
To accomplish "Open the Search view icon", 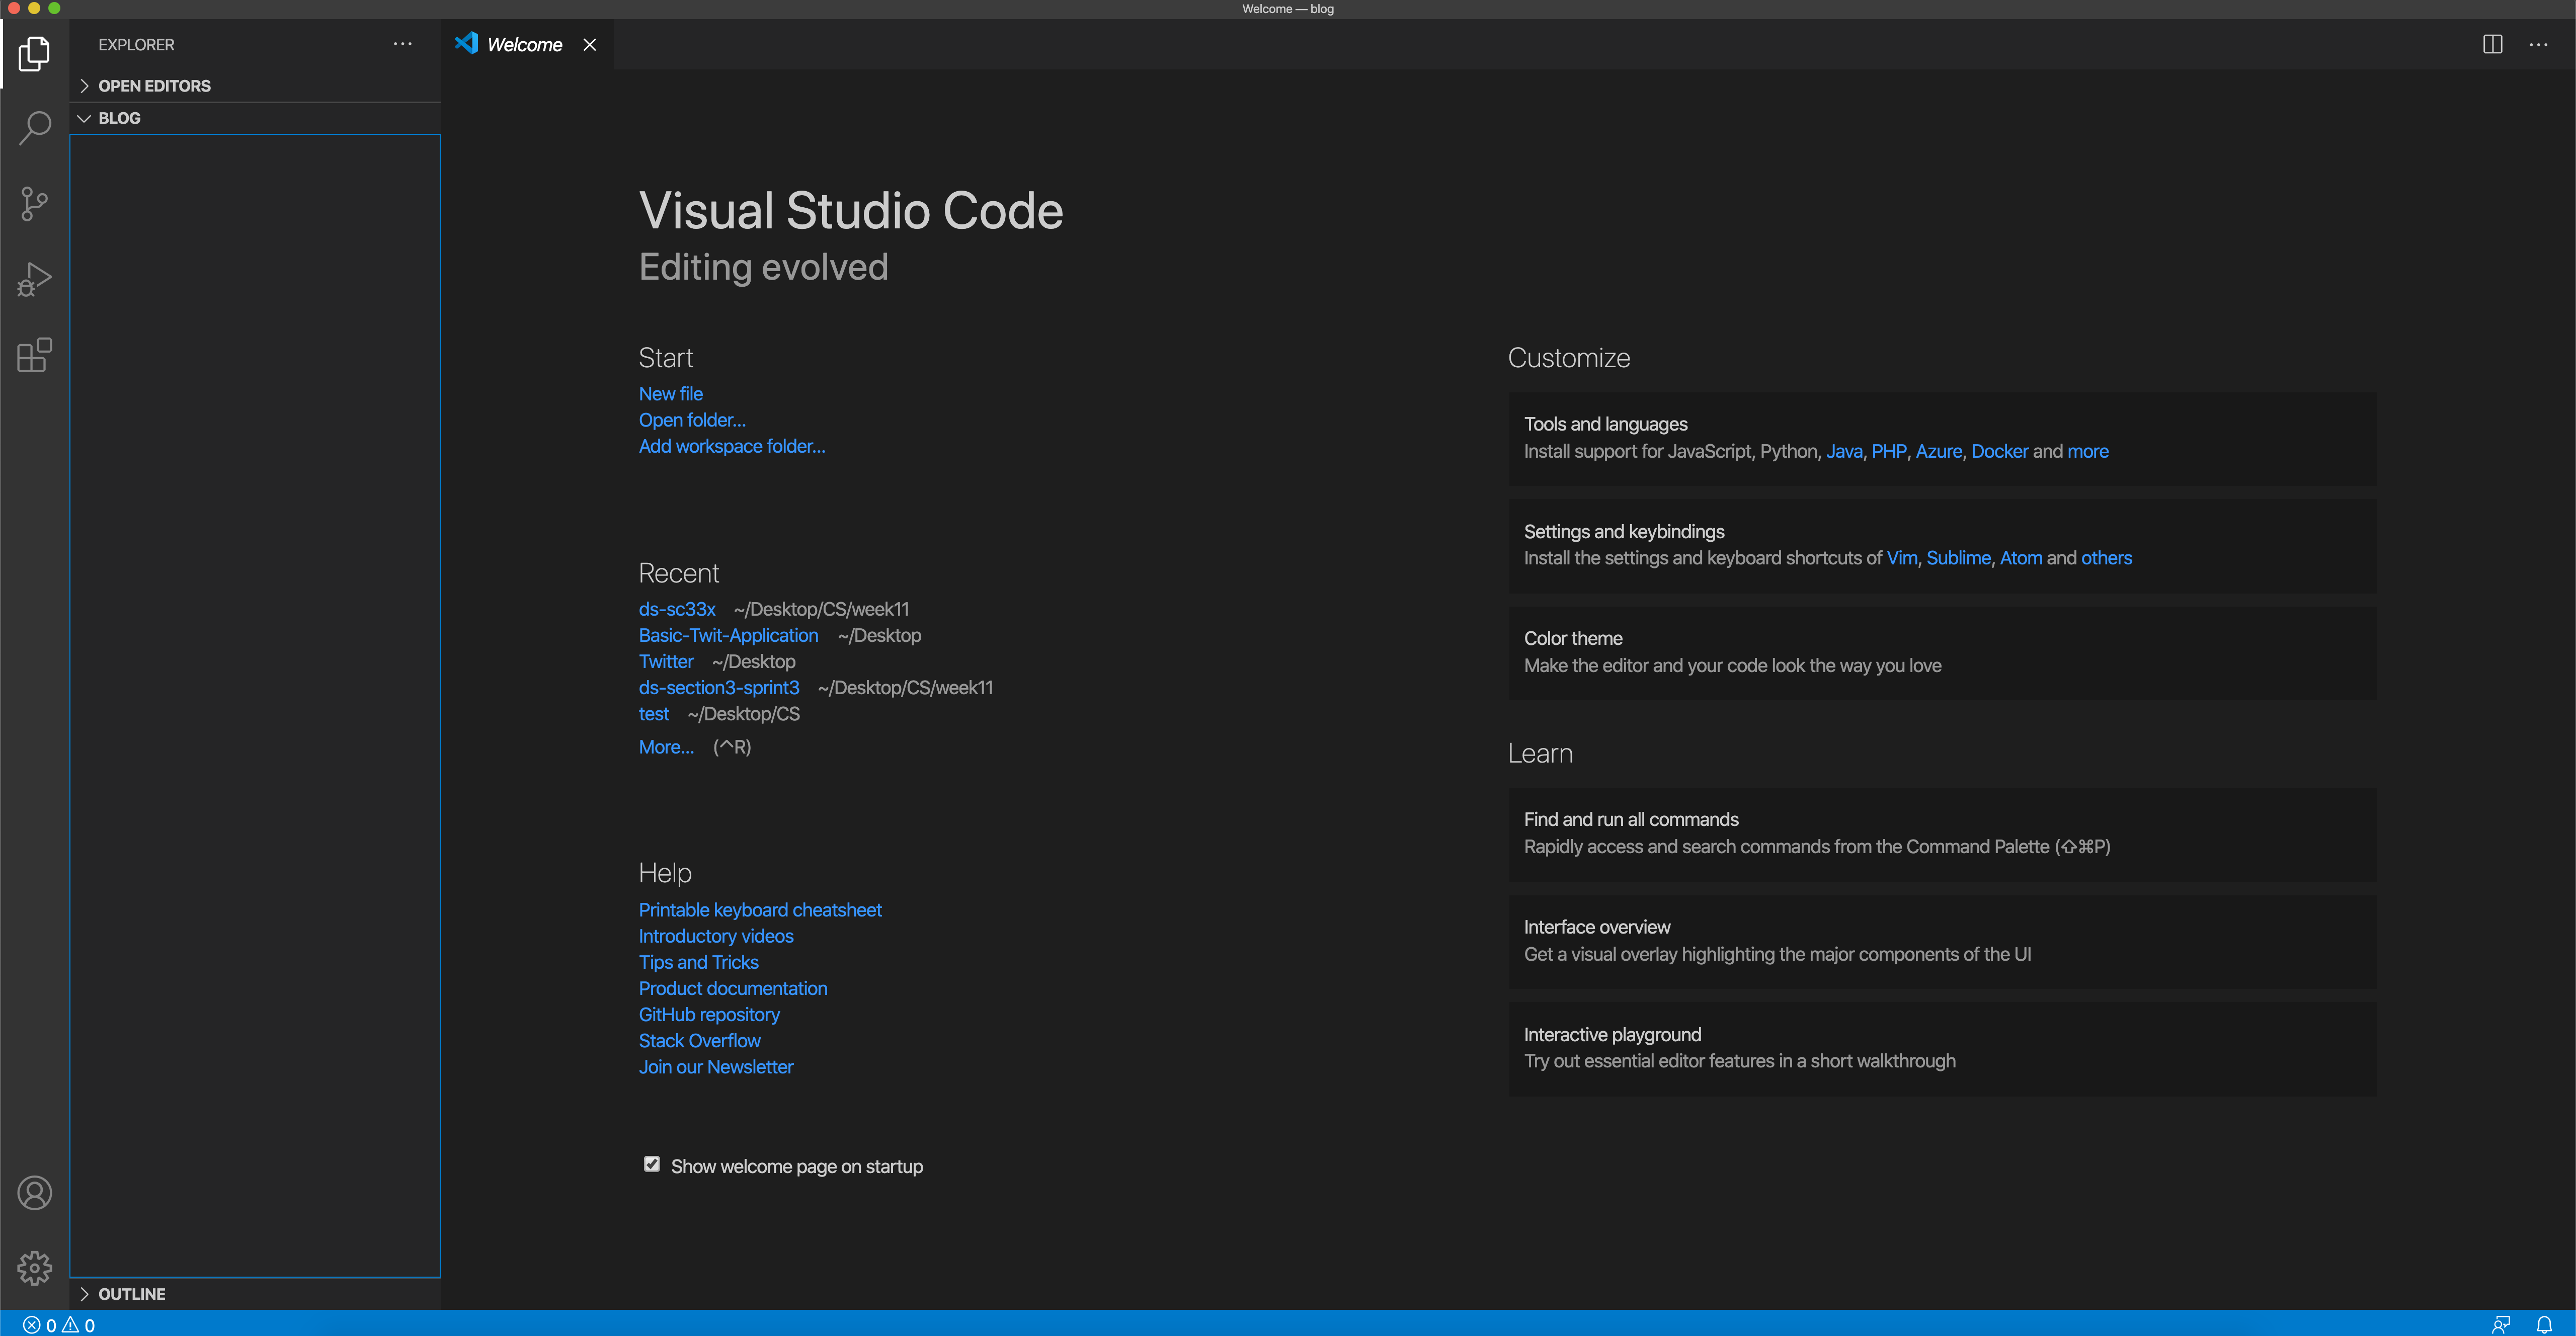I will [x=34, y=128].
